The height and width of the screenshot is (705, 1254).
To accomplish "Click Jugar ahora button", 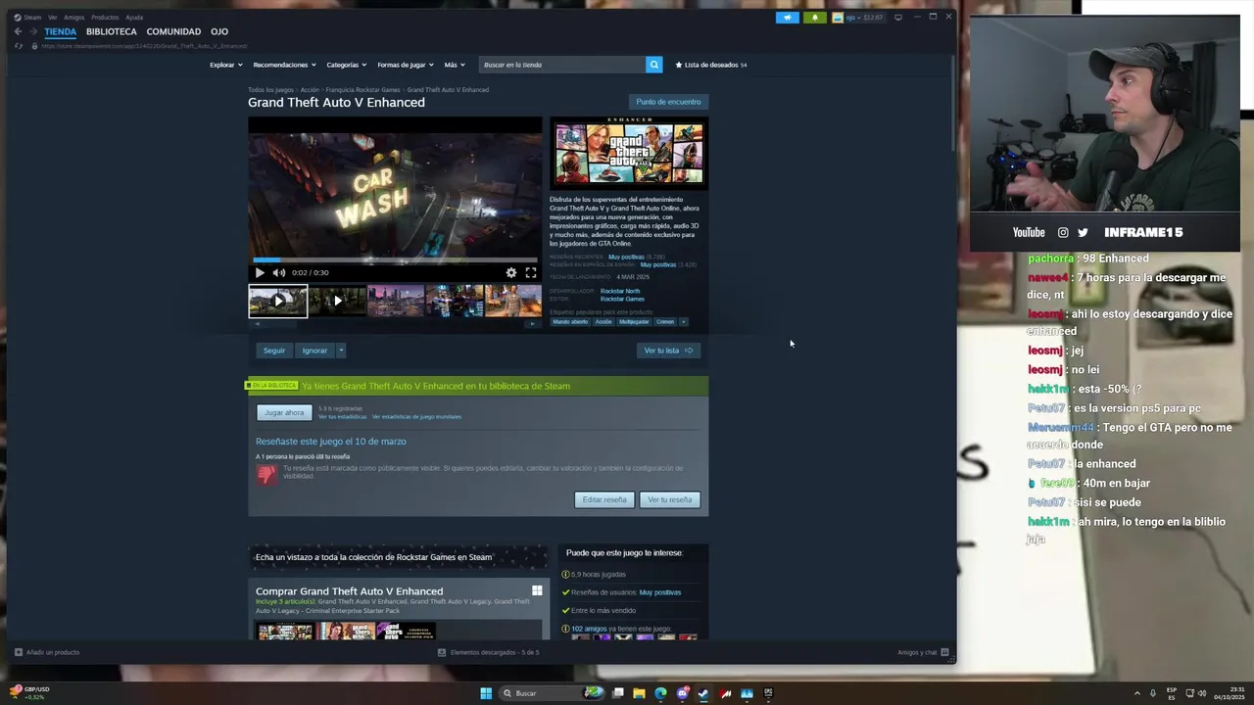I will pyautogui.click(x=284, y=412).
